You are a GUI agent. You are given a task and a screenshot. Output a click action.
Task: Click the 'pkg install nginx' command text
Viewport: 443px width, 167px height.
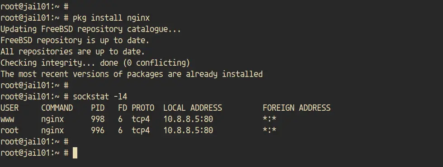(x=111, y=18)
